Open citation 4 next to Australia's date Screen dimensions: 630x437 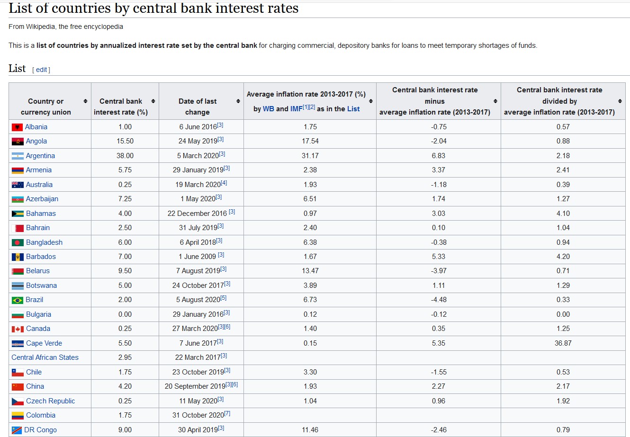[224, 183]
